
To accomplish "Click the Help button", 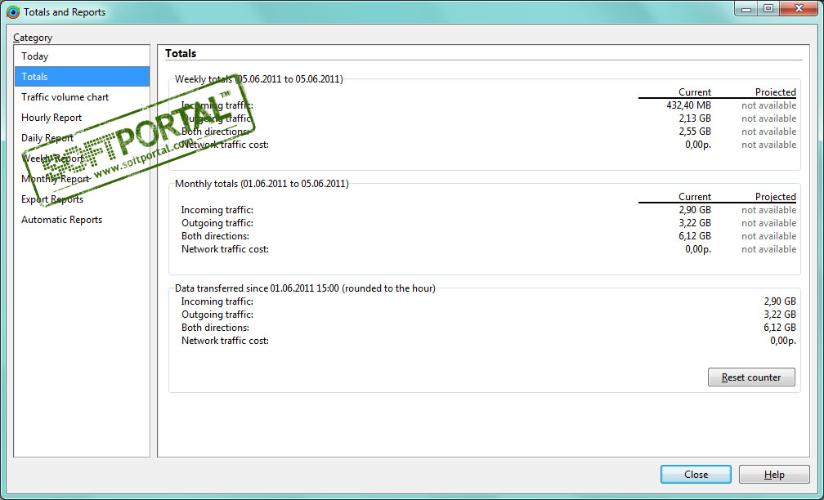I will coord(774,474).
